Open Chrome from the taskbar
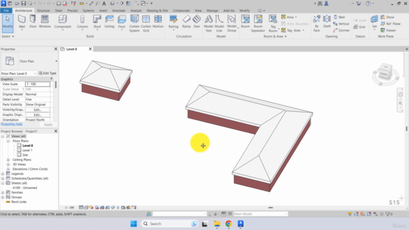Viewport: 409px width, 230px height. click(229, 224)
